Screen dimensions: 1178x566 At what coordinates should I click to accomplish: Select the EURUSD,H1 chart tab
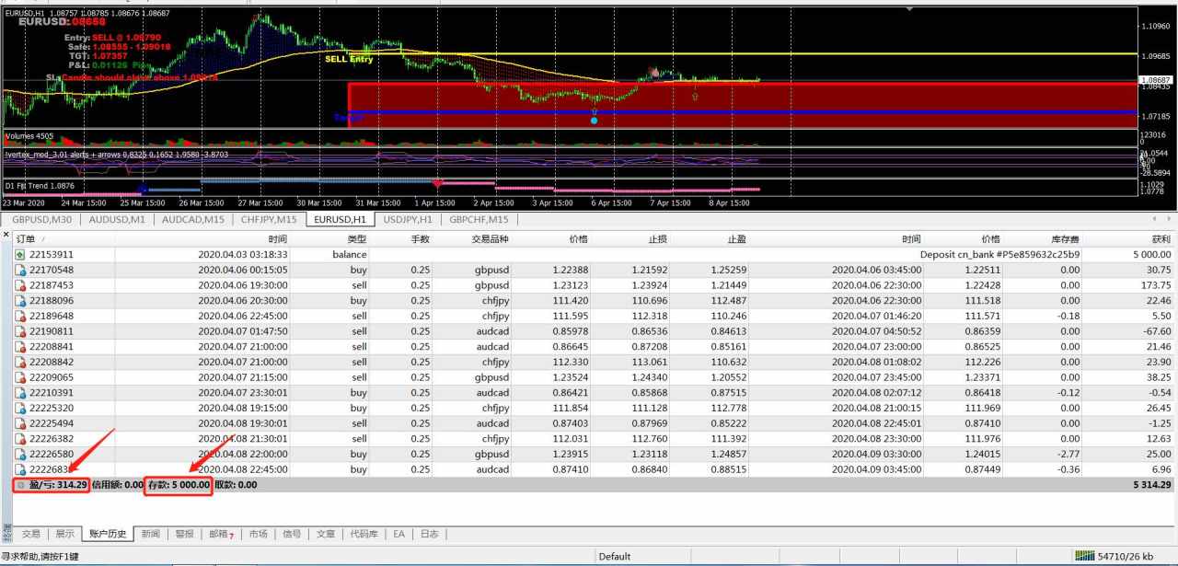(x=341, y=219)
